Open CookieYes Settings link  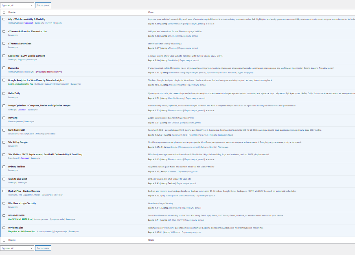coord(12,59)
